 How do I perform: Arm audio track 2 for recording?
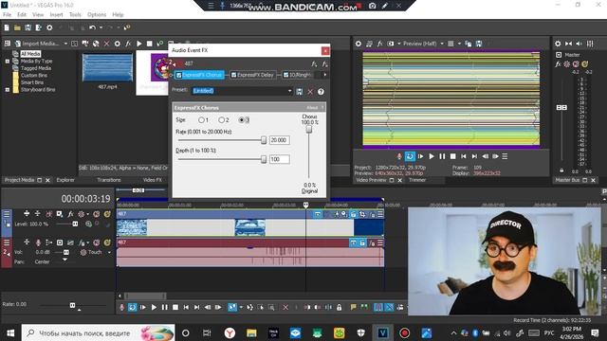[38, 242]
